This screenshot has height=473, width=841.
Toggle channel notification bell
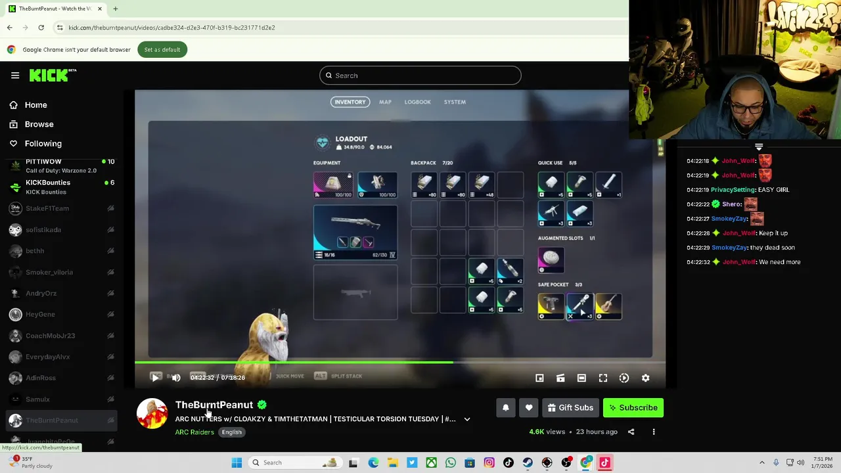tap(505, 408)
